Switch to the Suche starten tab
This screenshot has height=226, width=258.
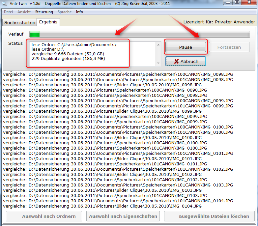click(x=19, y=22)
